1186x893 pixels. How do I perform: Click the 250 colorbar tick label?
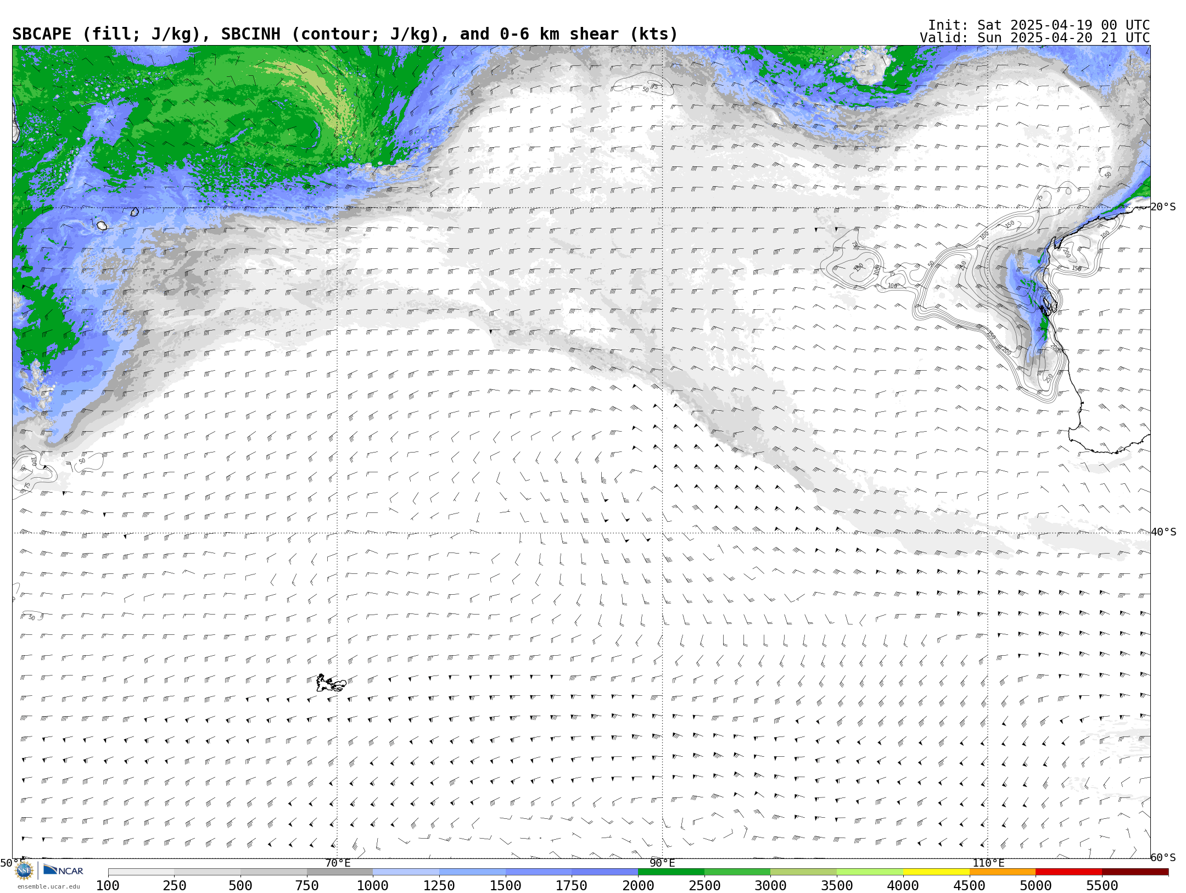click(x=175, y=886)
